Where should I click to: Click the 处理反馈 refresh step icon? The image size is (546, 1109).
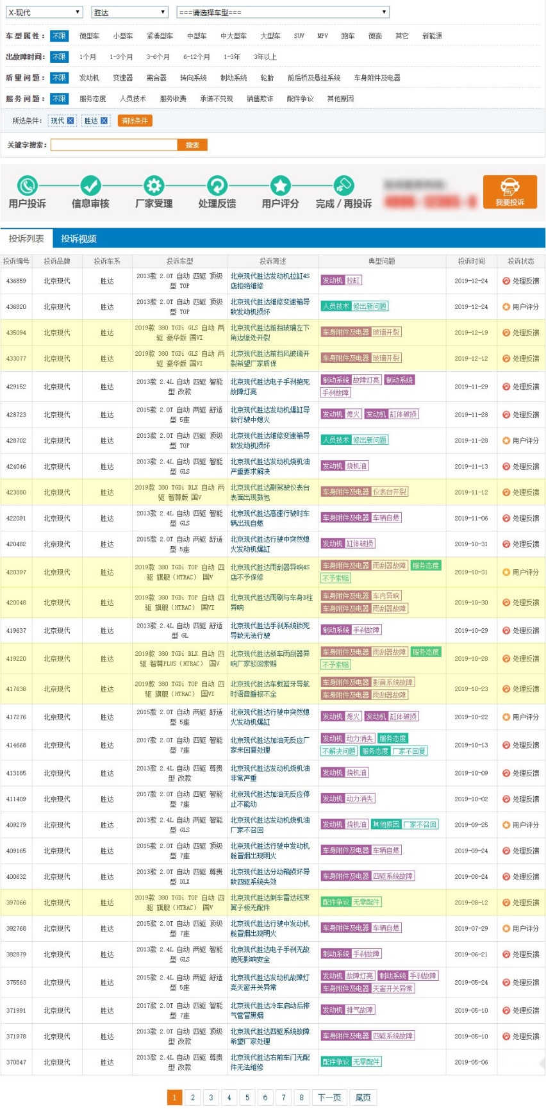[217, 186]
